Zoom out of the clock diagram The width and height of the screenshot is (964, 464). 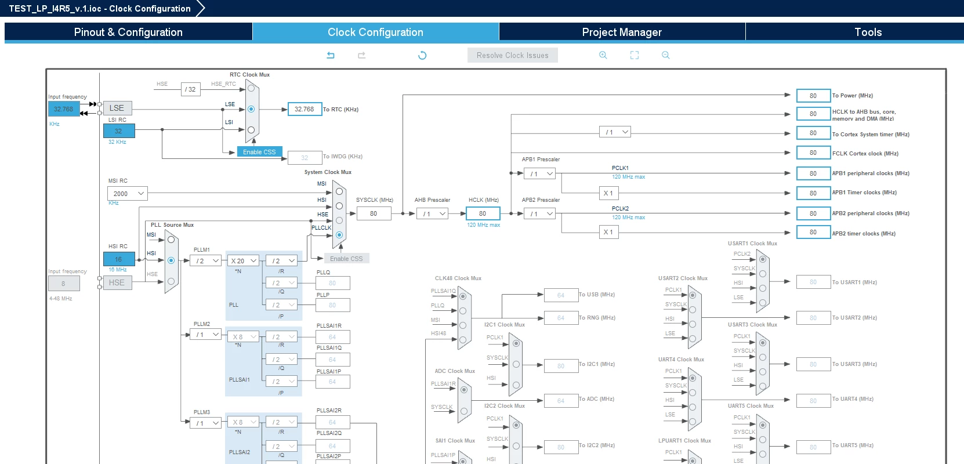666,55
